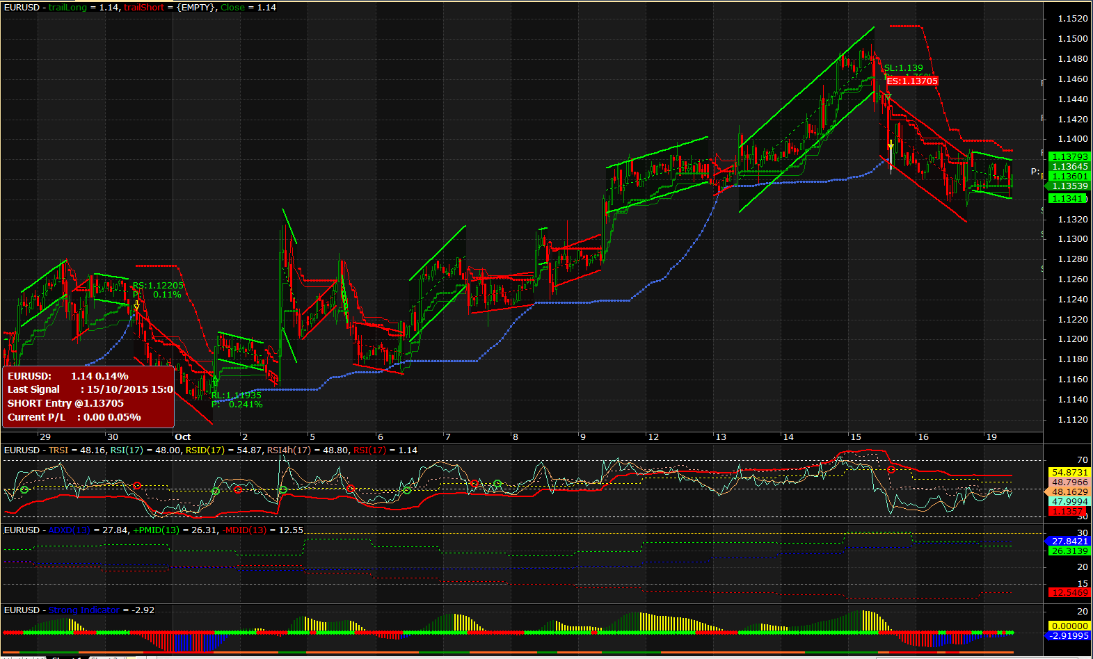This screenshot has width=1093, height=659.
Task: Click the 1.1341 price tag
Action: (x=1068, y=199)
